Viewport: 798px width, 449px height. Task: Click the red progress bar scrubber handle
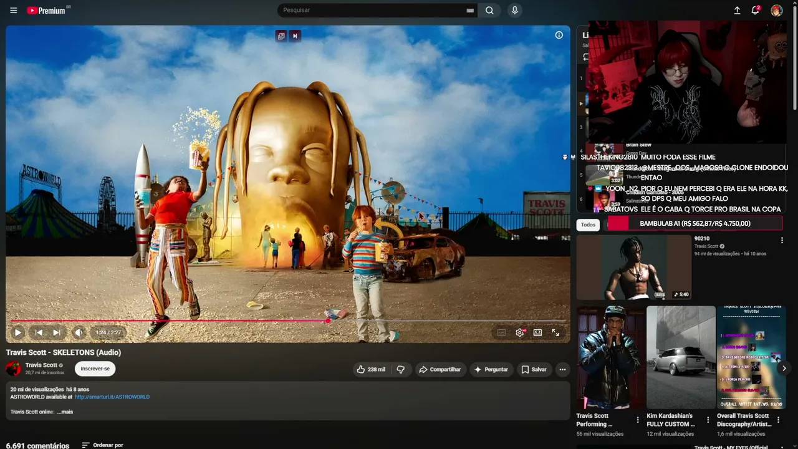point(328,321)
